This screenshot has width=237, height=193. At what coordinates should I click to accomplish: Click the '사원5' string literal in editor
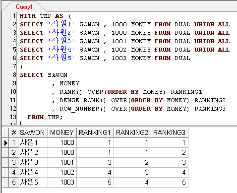click(x=61, y=58)
